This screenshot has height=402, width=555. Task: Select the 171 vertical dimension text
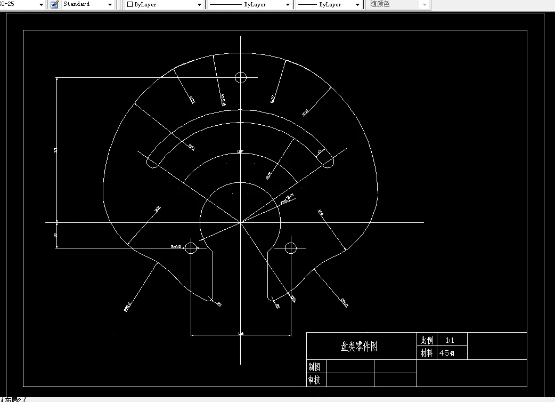(55, 150)
